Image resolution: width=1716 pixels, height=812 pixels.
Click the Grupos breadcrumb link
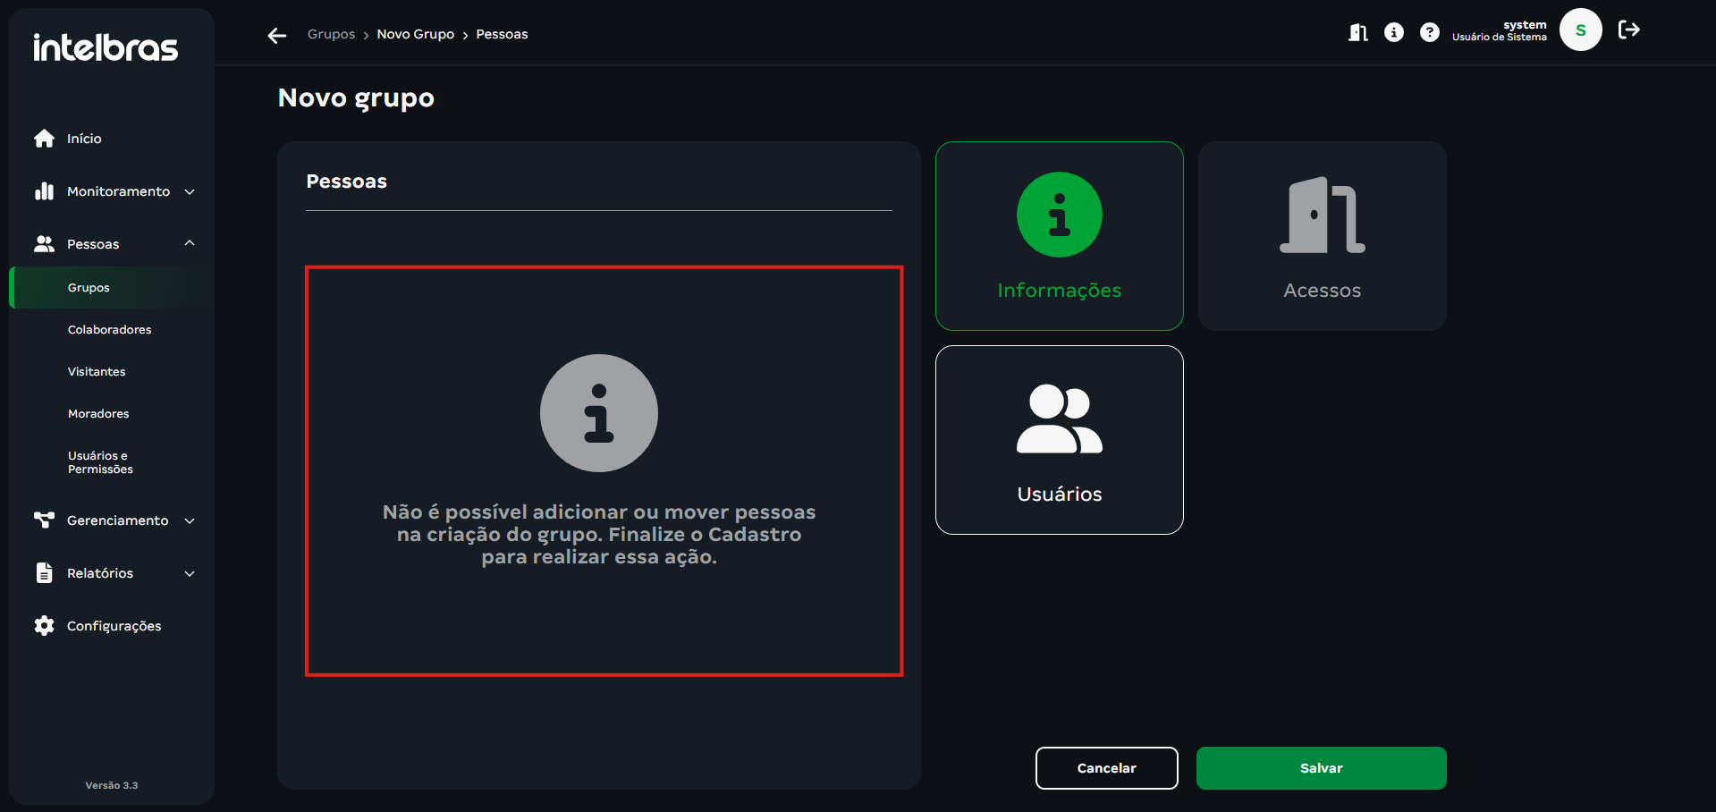[x=331, y=34]
